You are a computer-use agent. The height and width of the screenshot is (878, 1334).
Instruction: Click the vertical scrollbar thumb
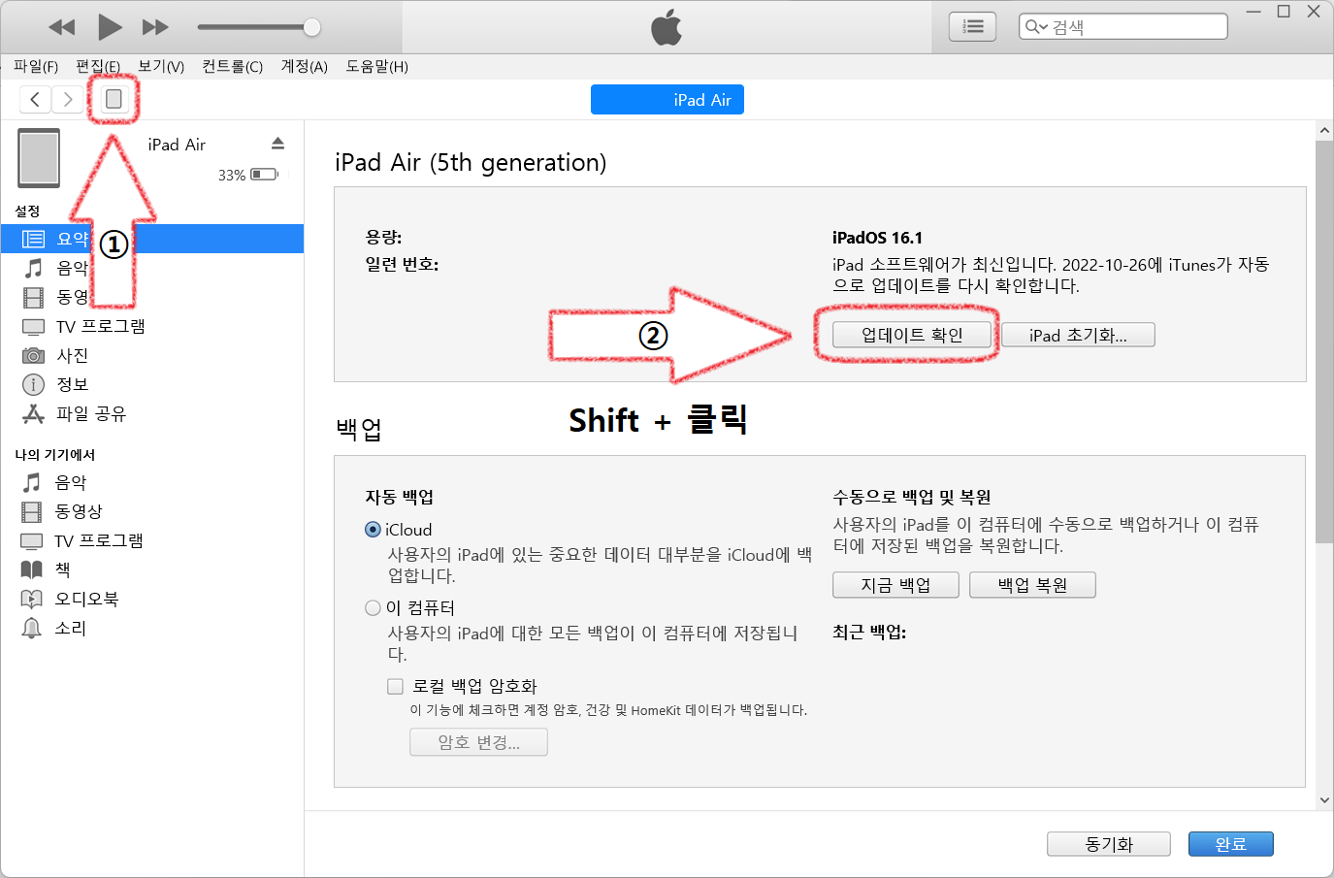tap(1324, 341)
